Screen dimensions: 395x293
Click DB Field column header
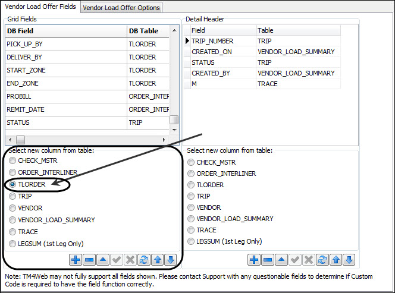coord(66,31)
